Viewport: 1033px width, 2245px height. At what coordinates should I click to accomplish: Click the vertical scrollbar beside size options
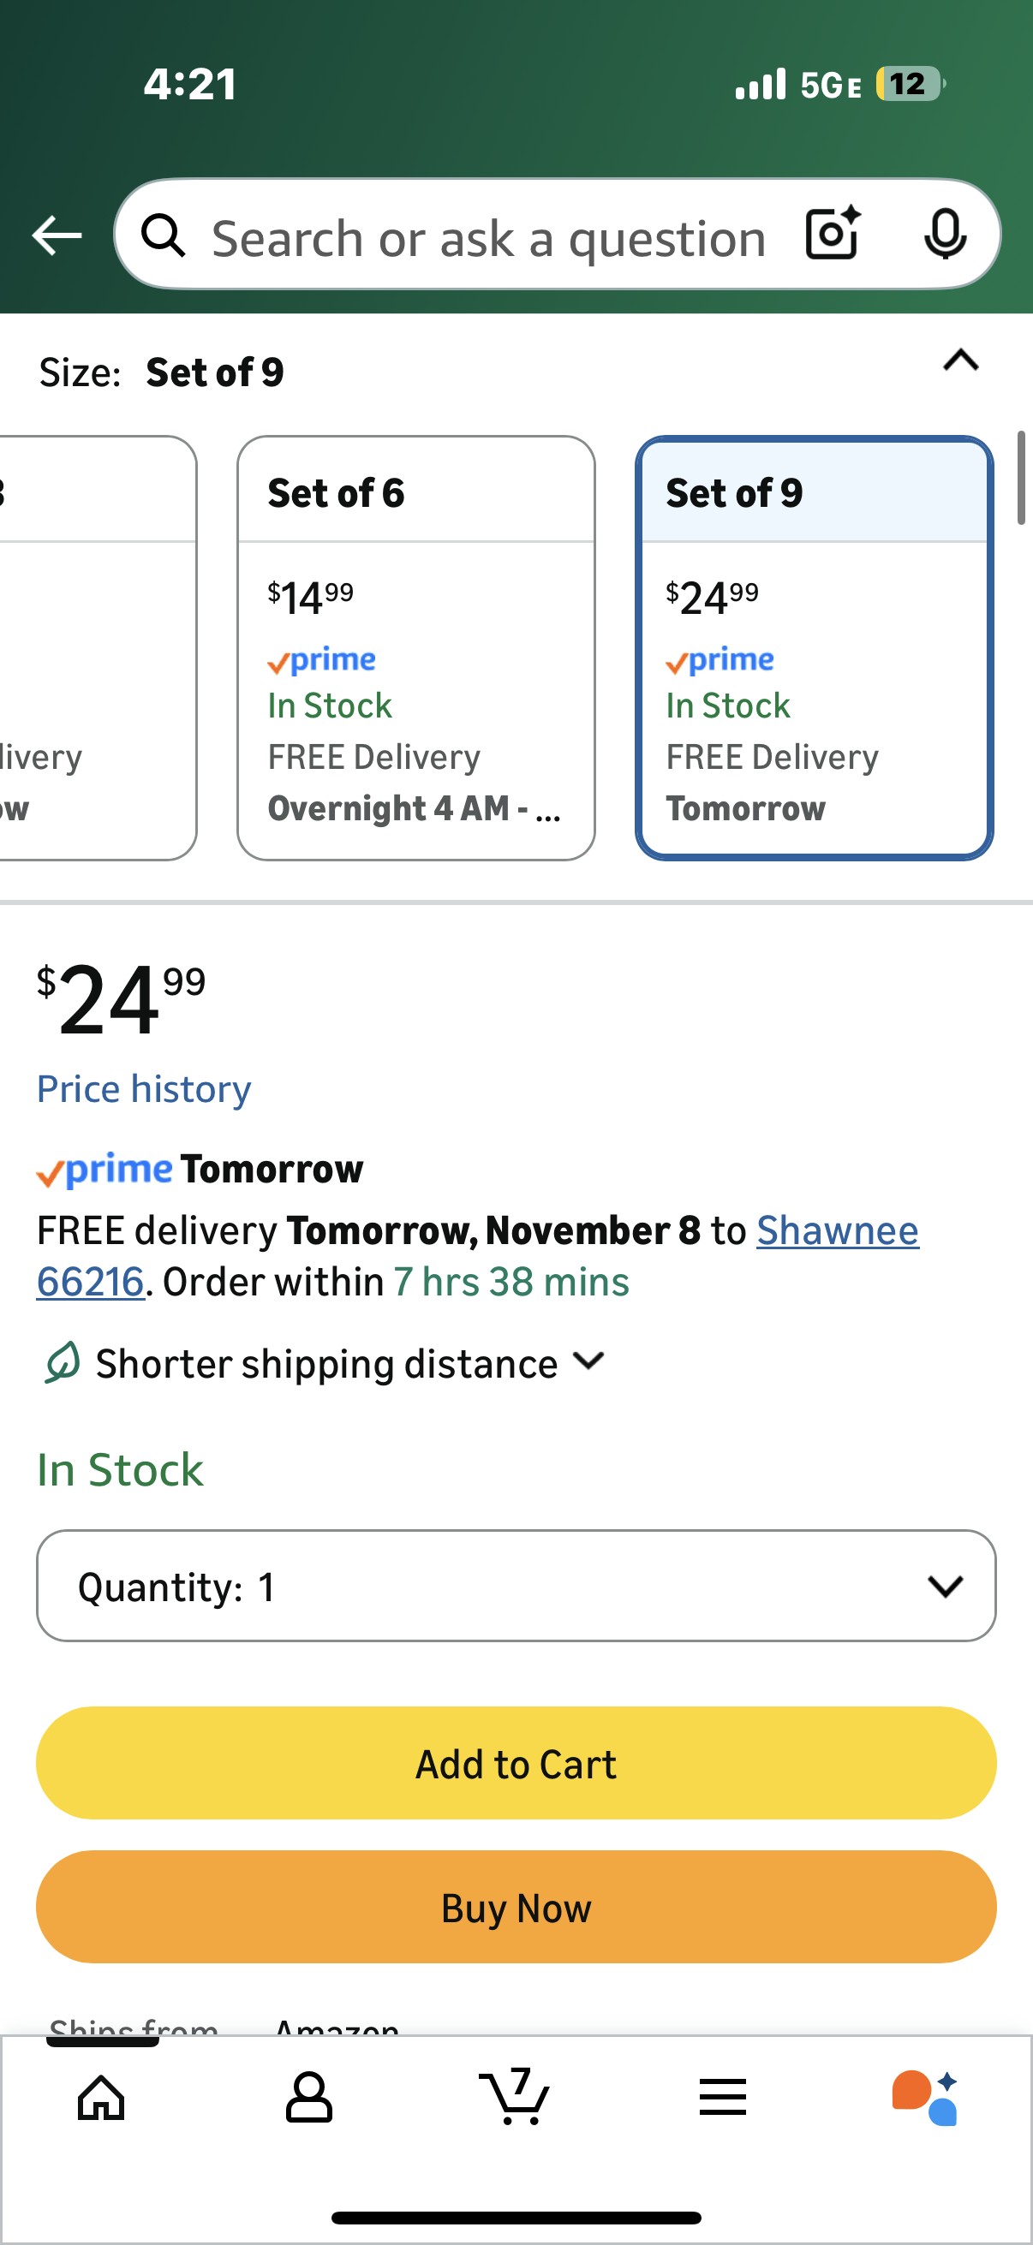pos(1021,478)
